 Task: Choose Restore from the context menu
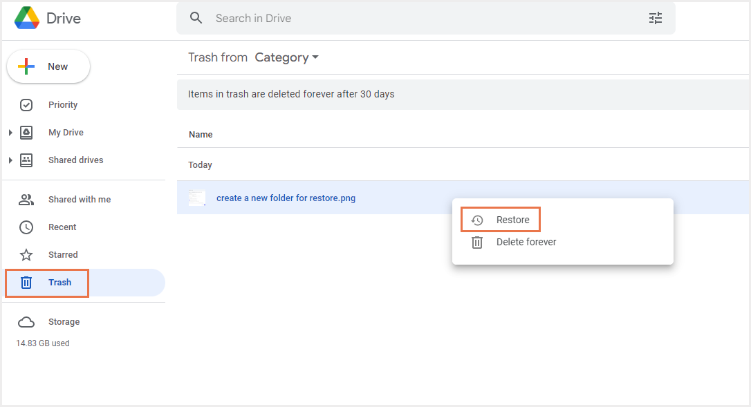(x=512, y=220)
